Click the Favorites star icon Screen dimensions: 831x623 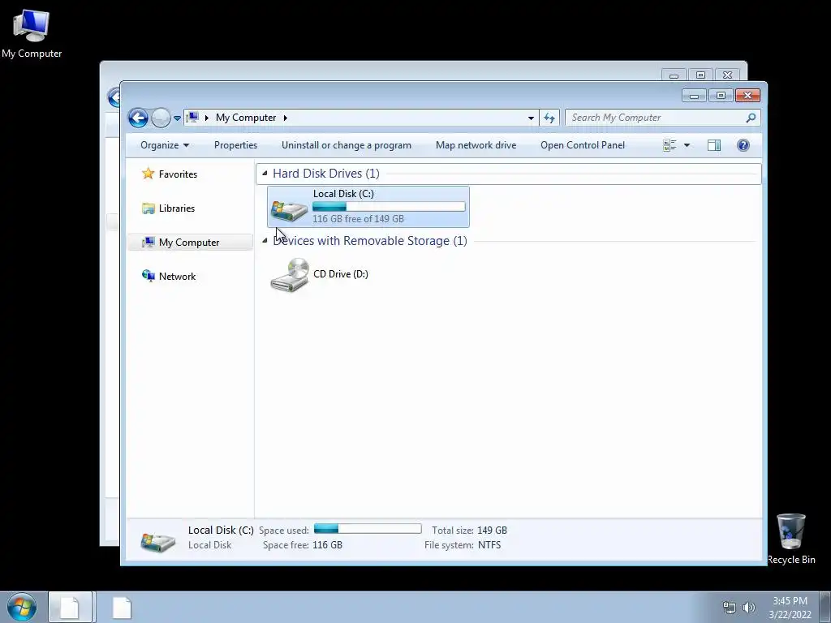(148, 174)
